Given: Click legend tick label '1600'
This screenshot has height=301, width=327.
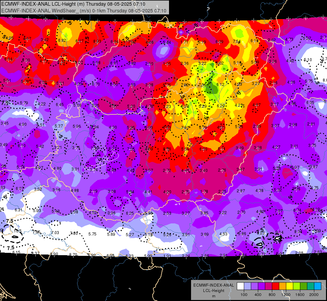Looking at the screenshot, I should [x=300, y=295].
